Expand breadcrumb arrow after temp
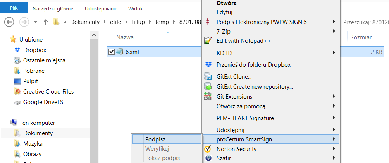The height and width of the screenshot is (163, 389). [x=174, y=22]
